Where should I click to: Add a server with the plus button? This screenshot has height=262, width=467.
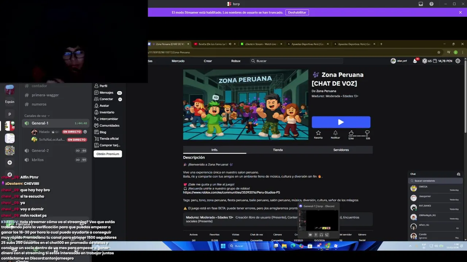10,163
